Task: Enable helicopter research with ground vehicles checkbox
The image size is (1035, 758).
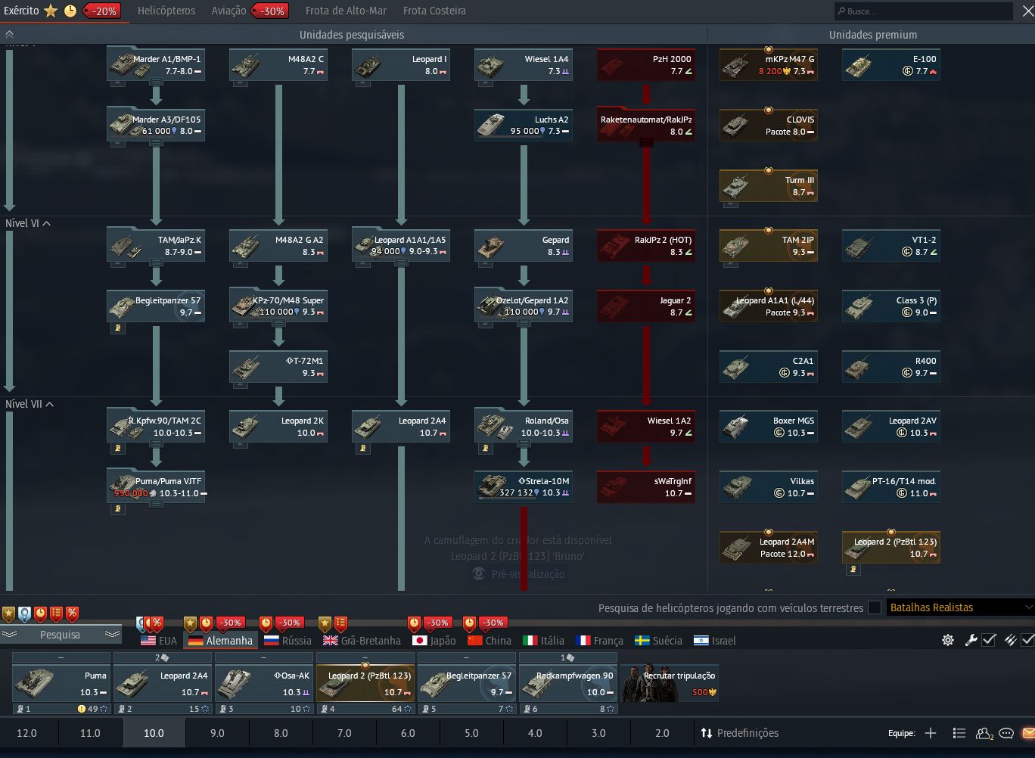Action: tap(875, 607)
